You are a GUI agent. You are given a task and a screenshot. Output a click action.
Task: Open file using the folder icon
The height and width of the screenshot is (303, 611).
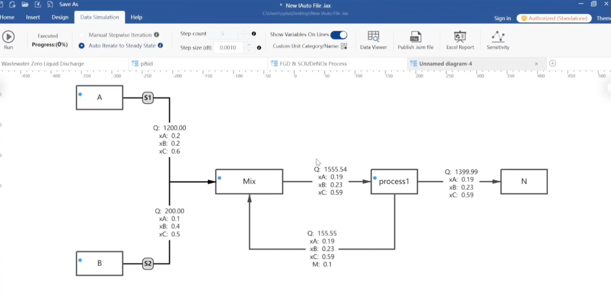point(25,5)
